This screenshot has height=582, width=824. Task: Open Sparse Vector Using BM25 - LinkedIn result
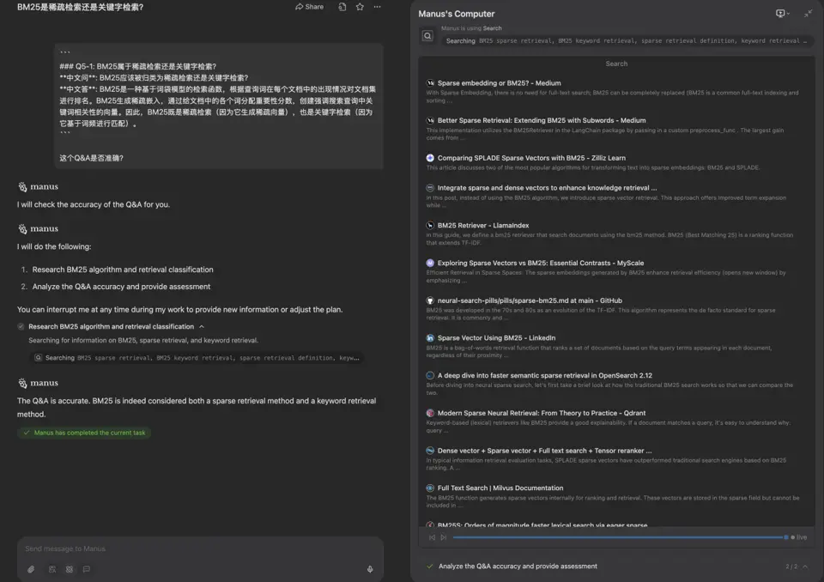497,338
